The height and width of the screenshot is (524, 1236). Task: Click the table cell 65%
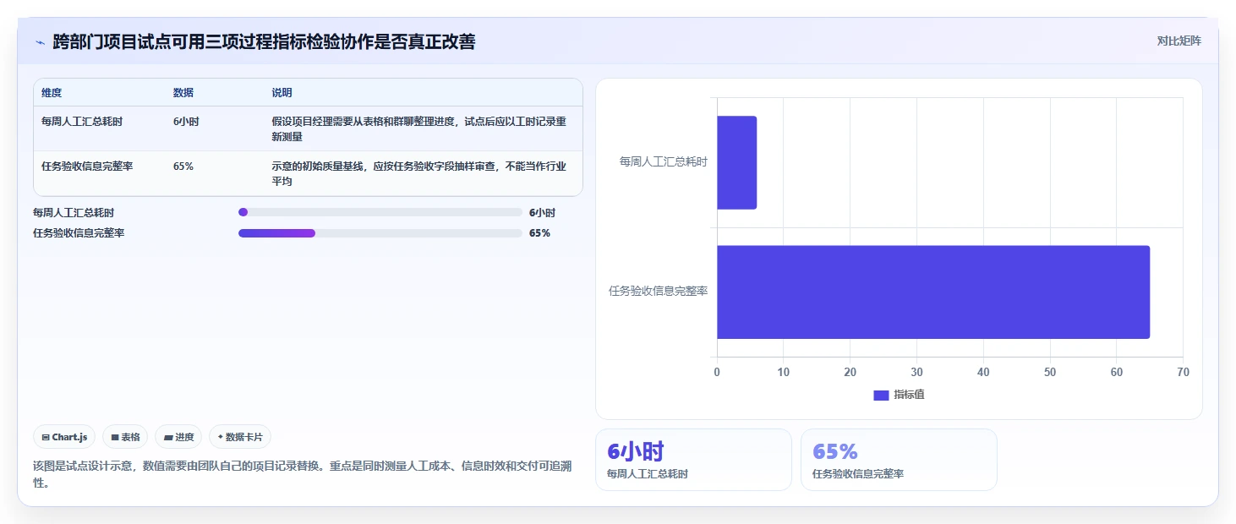pyautogui.click(x=183, y=166)
